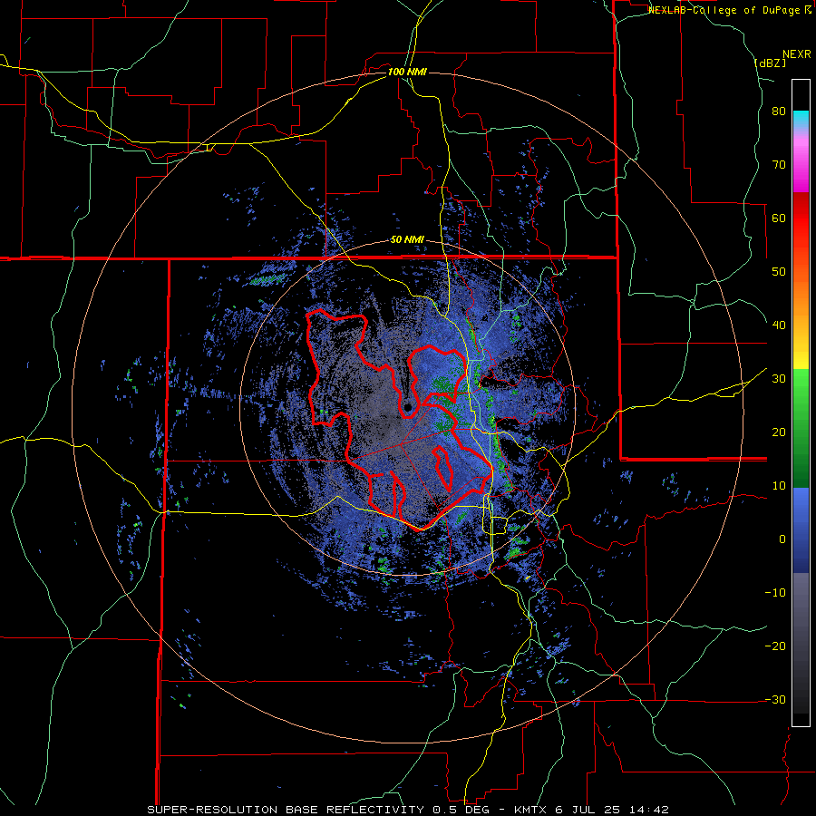This screenshot has width=816, height=816.
Task: Click the 50 value on the dBZ scale
Action: 779,272
